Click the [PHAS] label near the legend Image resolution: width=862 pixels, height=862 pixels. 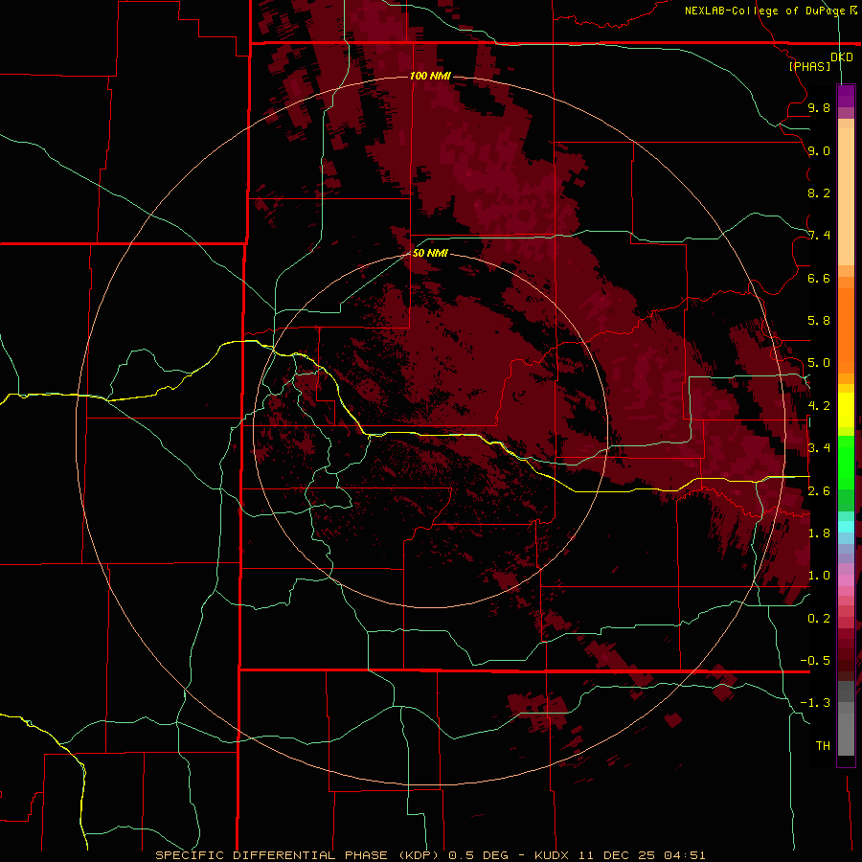coord(809,66)
